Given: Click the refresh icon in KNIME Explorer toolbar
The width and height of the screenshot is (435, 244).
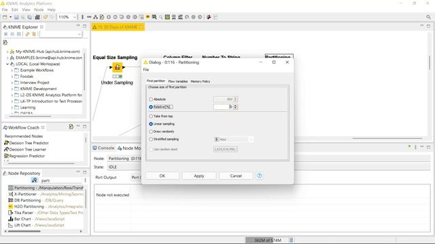Looking at the screenshot, I should click(x=34, y=34).
